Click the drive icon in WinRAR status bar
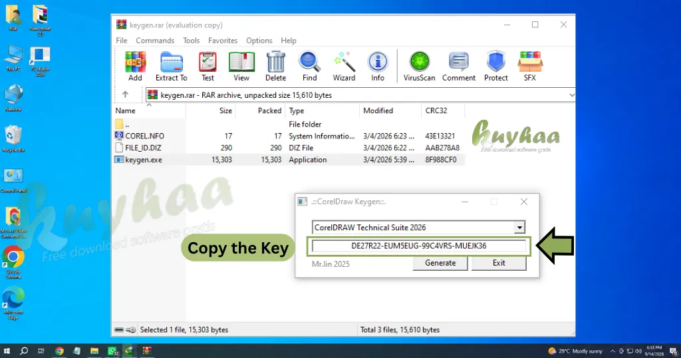The width and height of the screenshot is (681, 358). [119, 330]
